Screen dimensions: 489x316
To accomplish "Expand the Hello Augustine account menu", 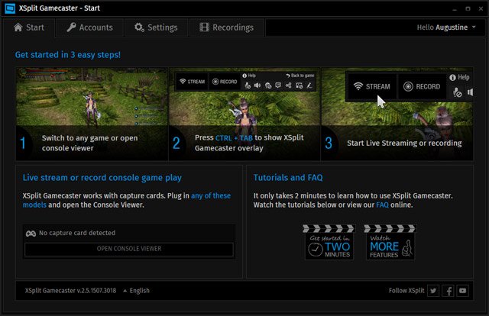I will tap(447, 27).
